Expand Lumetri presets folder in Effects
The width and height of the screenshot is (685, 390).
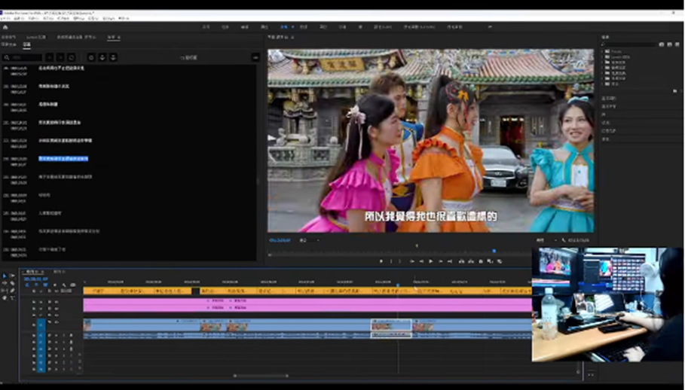(602, 56)
